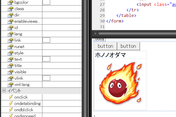The image size is (176, 117).
Task: Open the text color swatch
Action: (46, 59)
